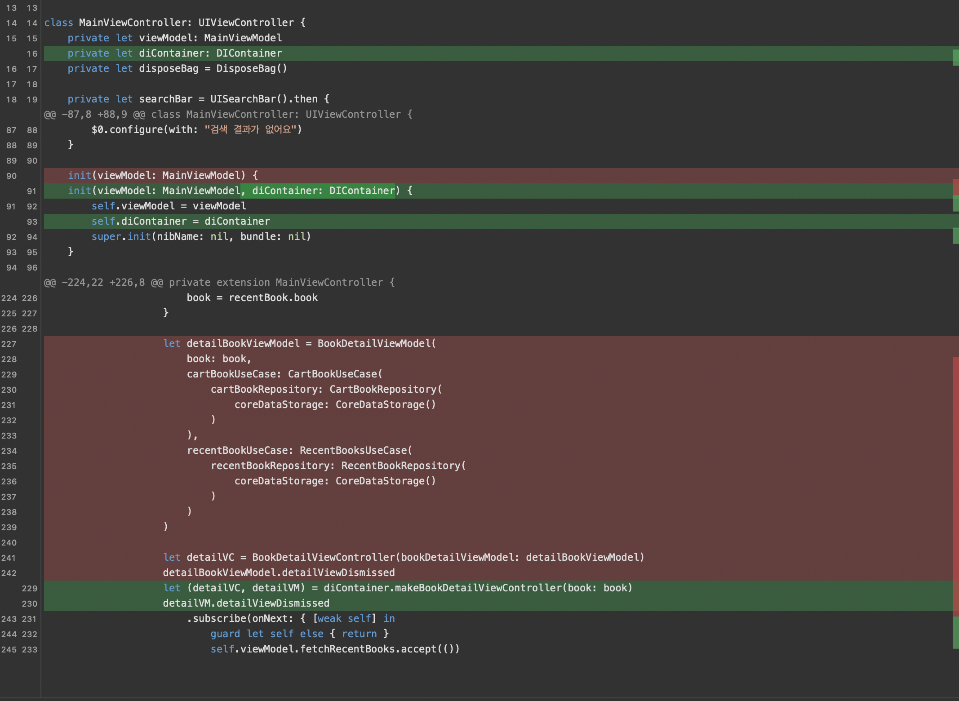Image resolution: width=959 pixels, height=701 pixels.
Task: Click old line number 227 in gutter
Action: [9, 344]
